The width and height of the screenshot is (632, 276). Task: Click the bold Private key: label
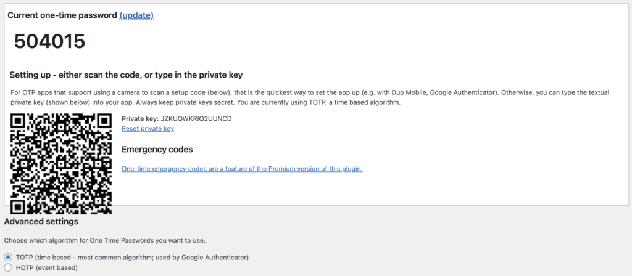(140, 119)
